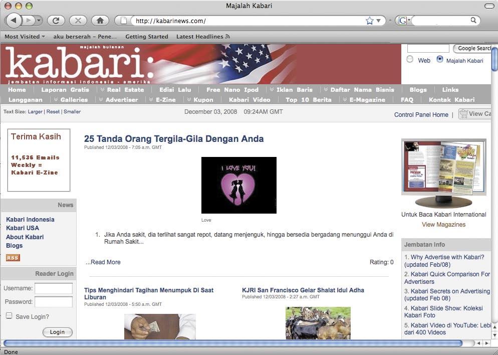Viewport: 498px width, 355px height.
Task: Click the Reset text size link
Action: pyautogui.click(x=53, y=111)
